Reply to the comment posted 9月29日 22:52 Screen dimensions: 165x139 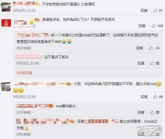click(144, 11)
